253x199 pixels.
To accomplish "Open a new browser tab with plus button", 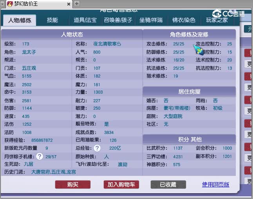I will pos(77,4).
